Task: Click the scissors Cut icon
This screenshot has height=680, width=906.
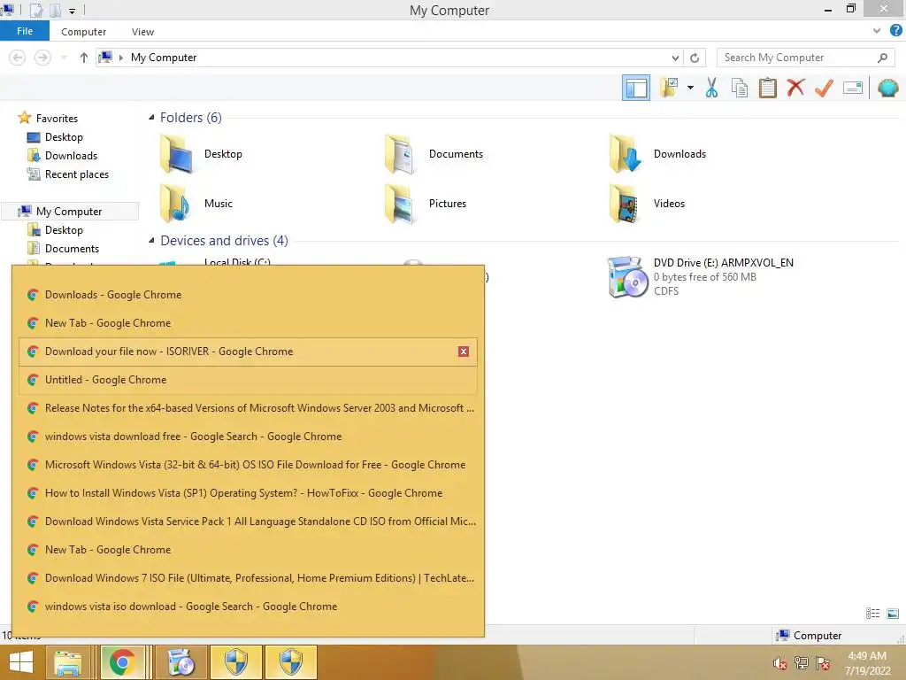Action: click(x=712, y=88)
